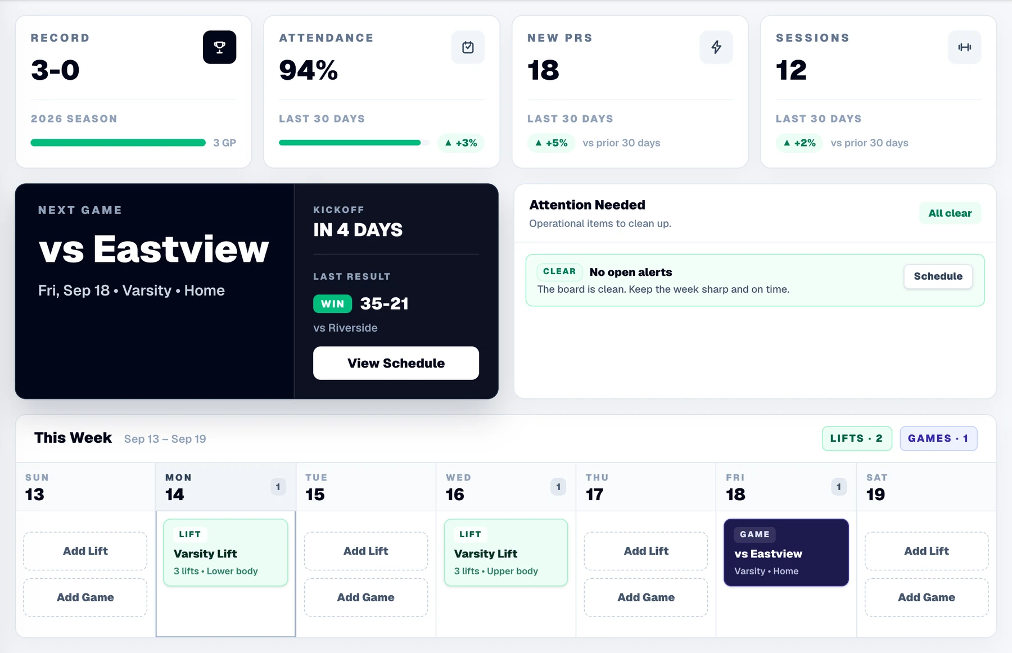
Task: Click the event count badge on Monday 14
Action: pos(278,487)
